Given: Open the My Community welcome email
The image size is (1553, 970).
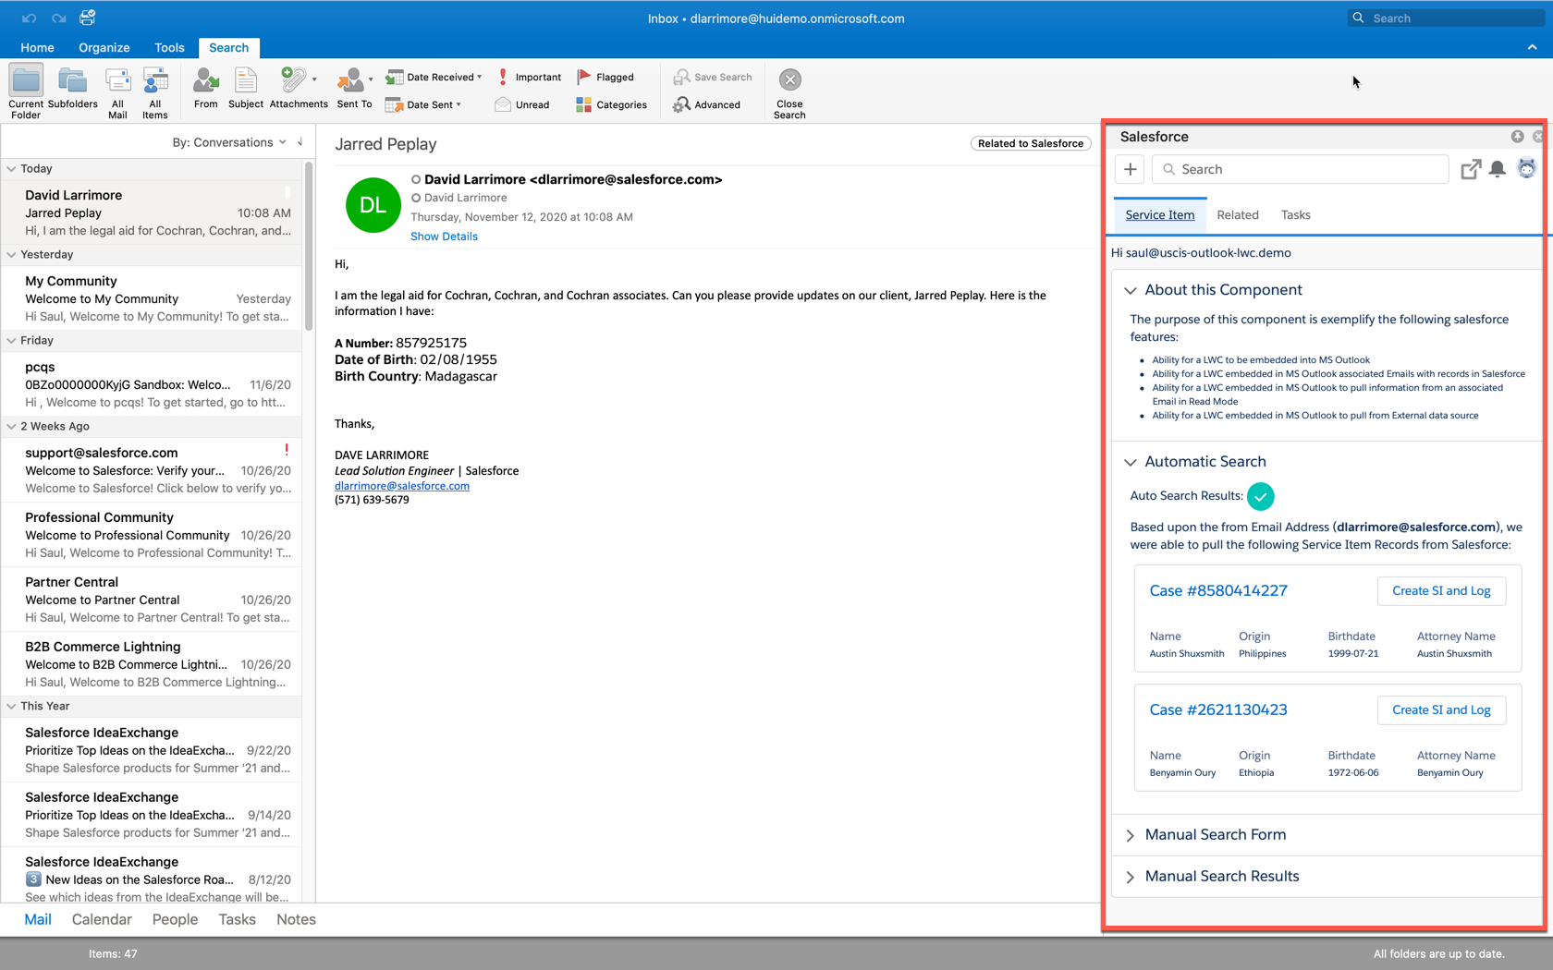Looking at the screenshot, I should tap(153, 298).
